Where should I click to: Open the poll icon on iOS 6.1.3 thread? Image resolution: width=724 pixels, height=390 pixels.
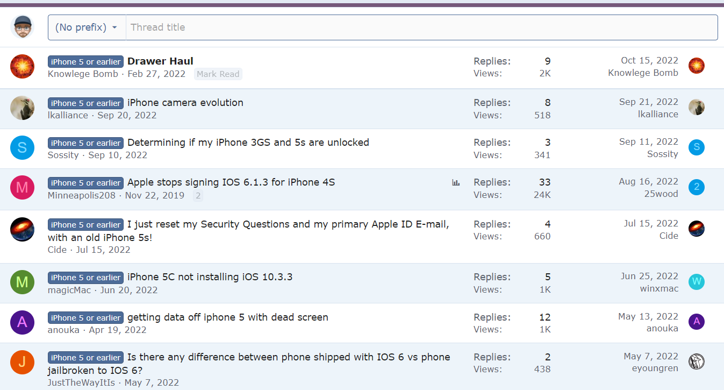click(456, 183)
